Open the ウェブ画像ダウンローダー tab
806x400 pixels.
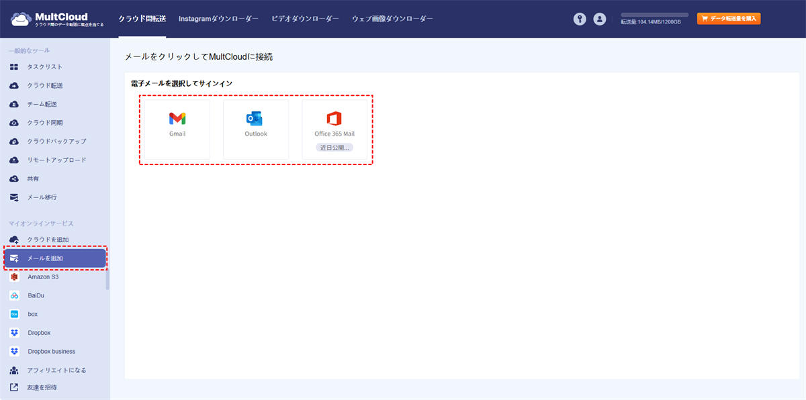pos(392,19)
